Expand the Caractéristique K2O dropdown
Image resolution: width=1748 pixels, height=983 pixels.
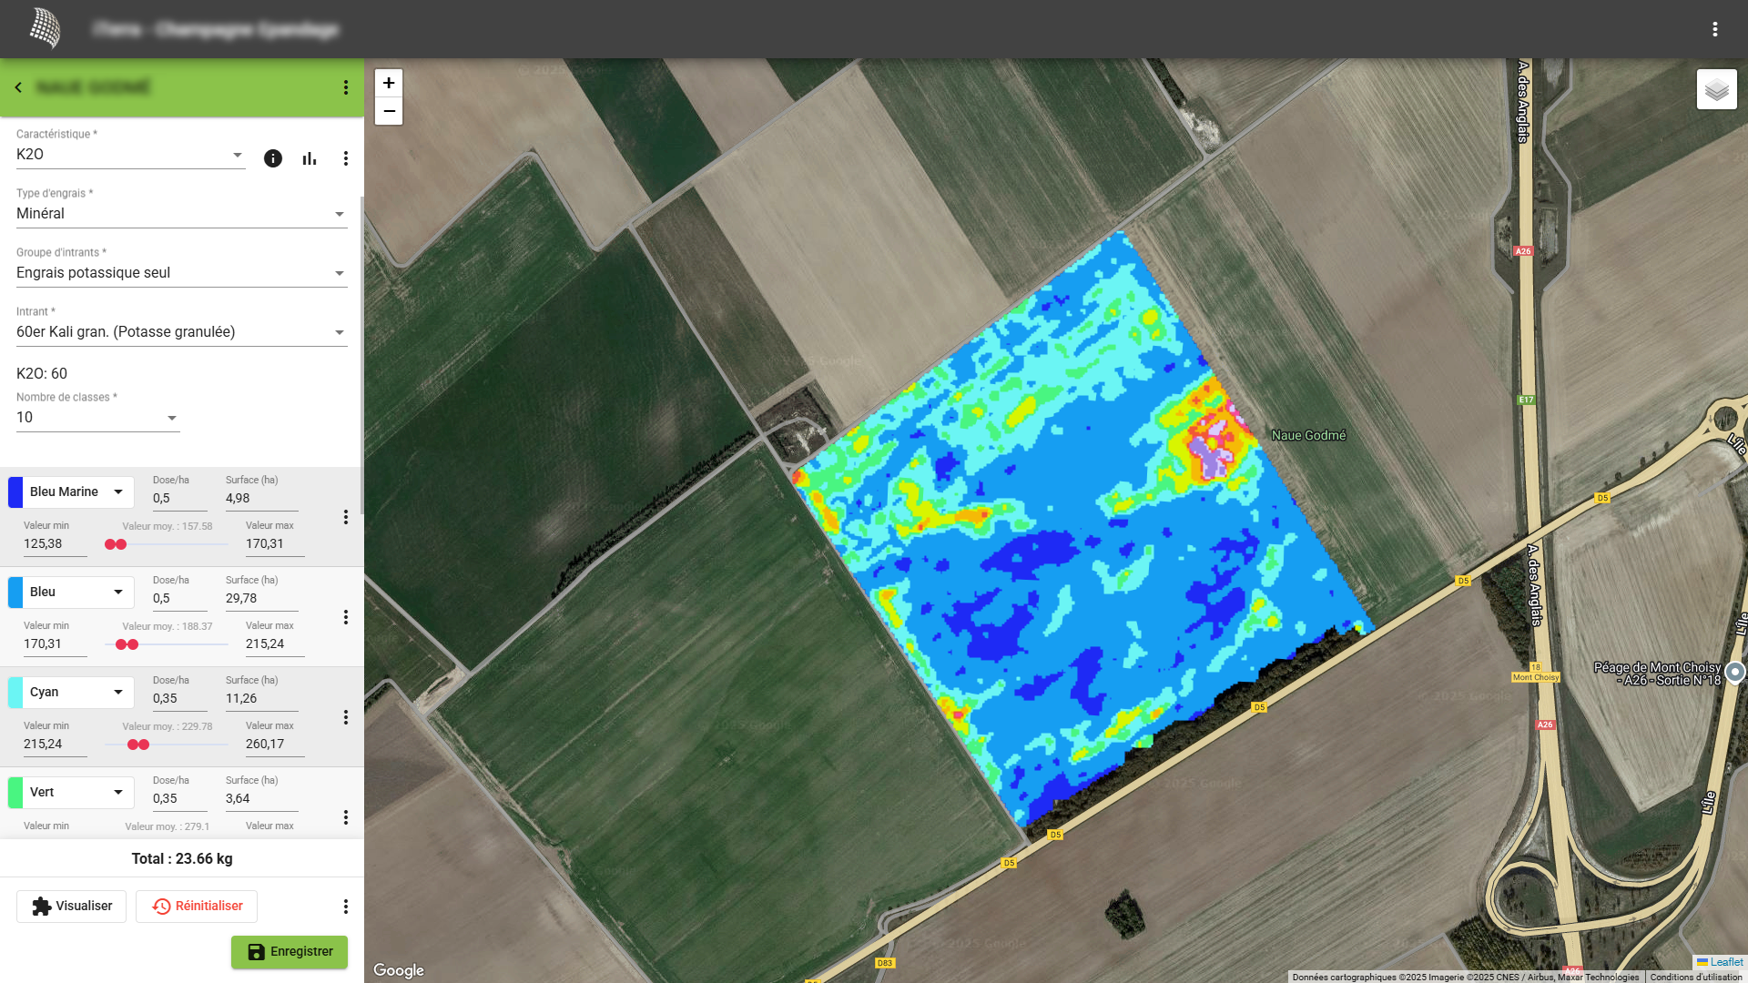[130, 155]
